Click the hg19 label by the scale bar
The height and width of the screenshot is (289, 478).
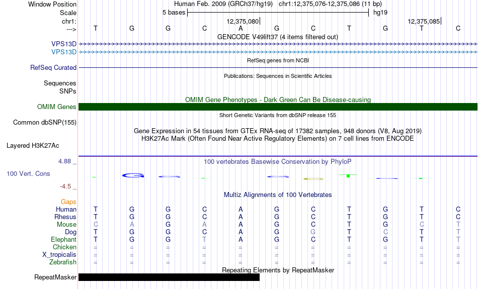tap(380, 13)
